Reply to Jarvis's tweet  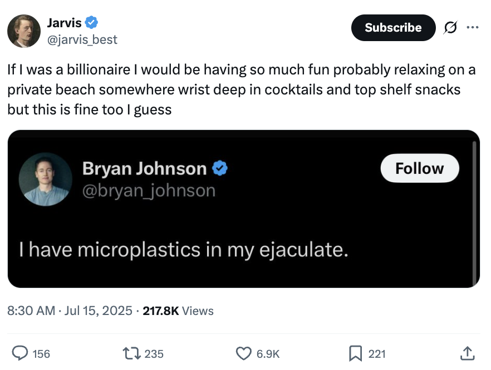pyautogui.click(x=21, y=353)
